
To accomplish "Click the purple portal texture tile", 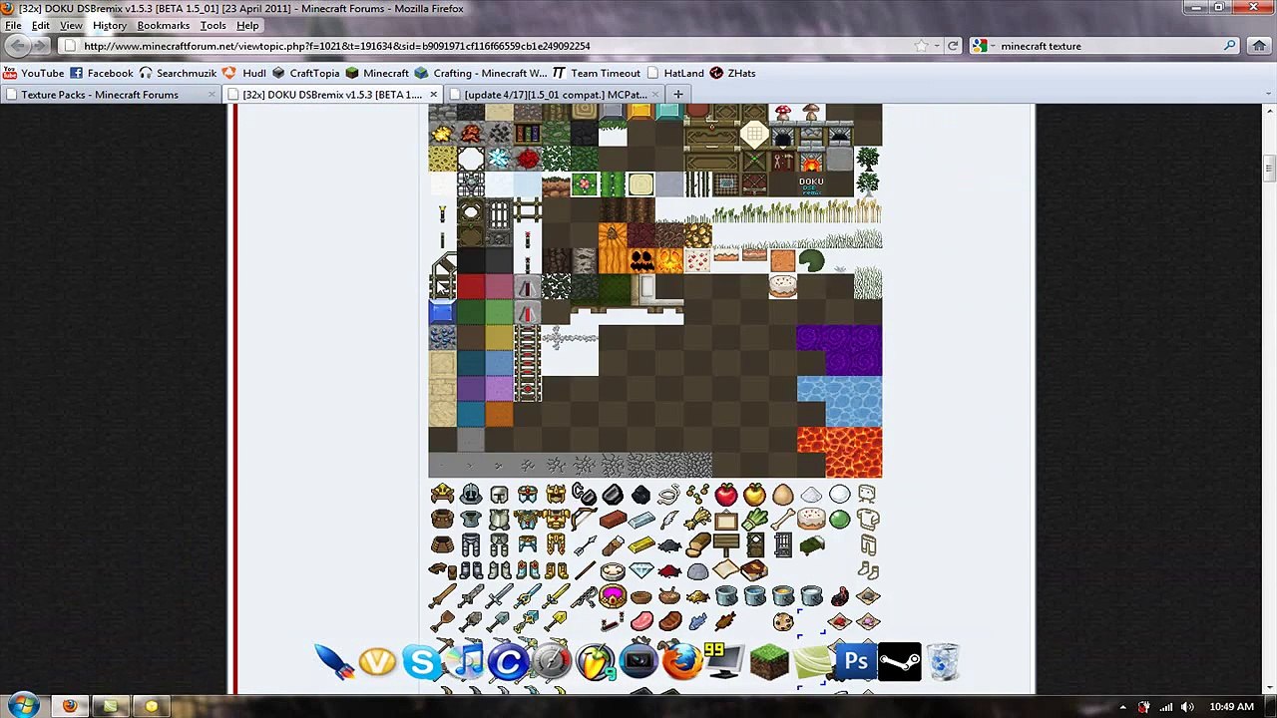I will point(839,350).
